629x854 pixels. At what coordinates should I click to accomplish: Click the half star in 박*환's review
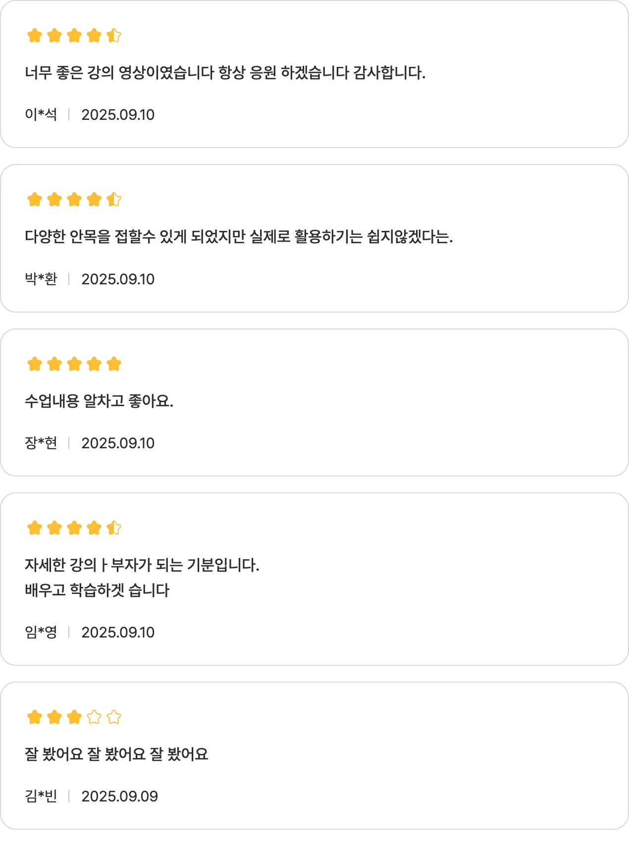point(114,200)
